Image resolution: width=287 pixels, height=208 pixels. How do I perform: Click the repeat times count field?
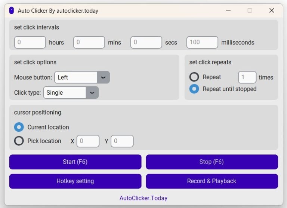[x=247, y=77]
